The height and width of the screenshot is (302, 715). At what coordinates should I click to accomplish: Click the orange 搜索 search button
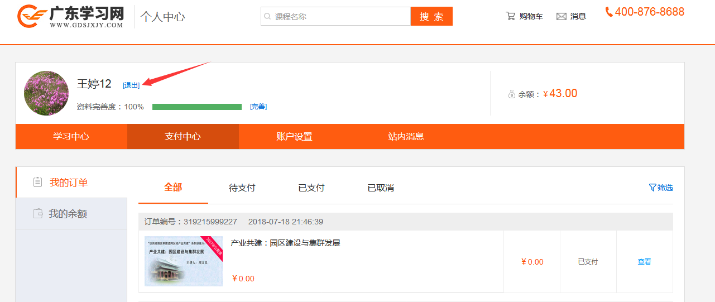(431, 16)
